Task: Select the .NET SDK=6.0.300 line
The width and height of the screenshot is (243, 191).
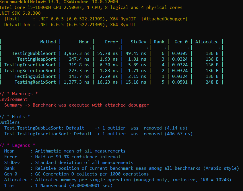Action: 20,13
